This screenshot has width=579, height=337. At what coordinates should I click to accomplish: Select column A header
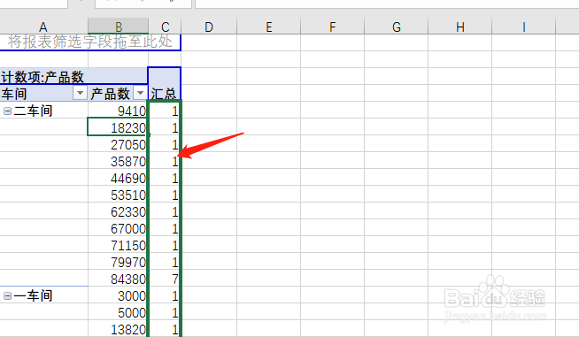(43, 27)
